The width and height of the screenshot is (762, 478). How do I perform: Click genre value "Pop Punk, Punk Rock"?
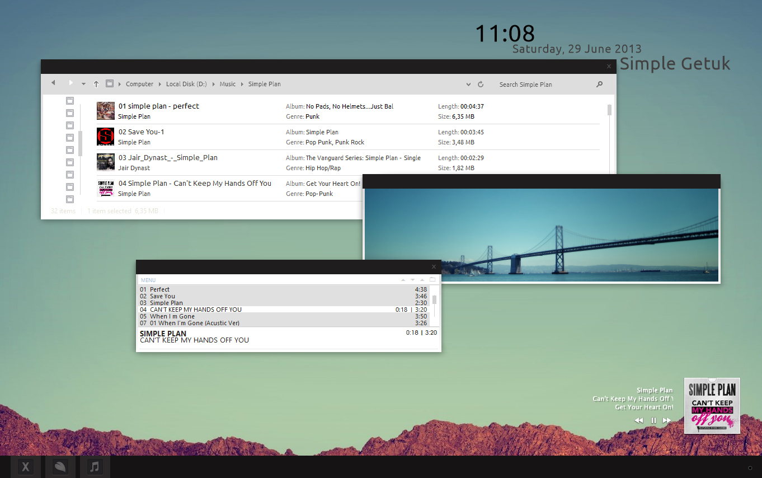[x=335, y=142]
